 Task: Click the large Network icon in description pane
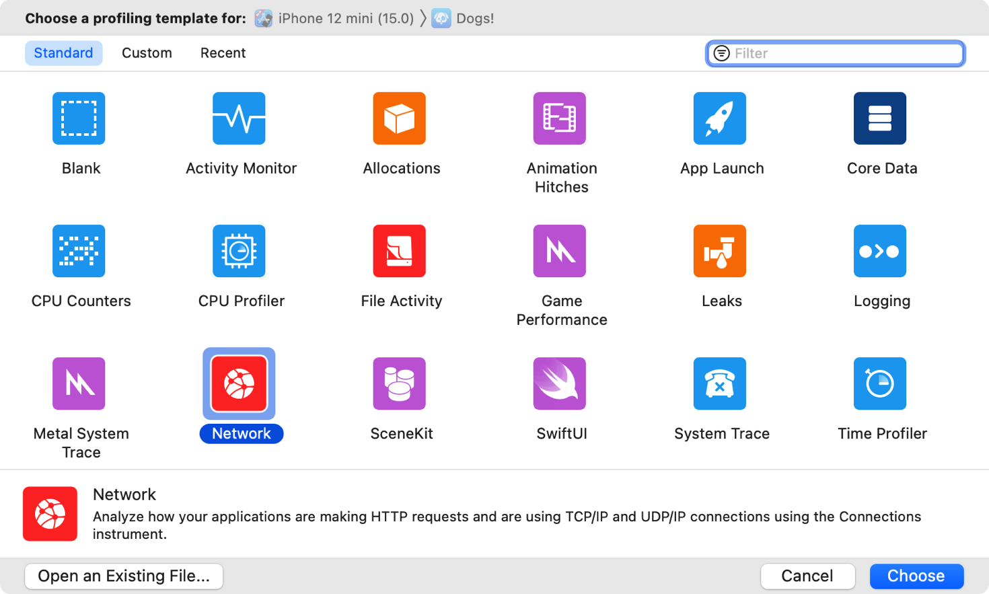[x=50, y=514]
